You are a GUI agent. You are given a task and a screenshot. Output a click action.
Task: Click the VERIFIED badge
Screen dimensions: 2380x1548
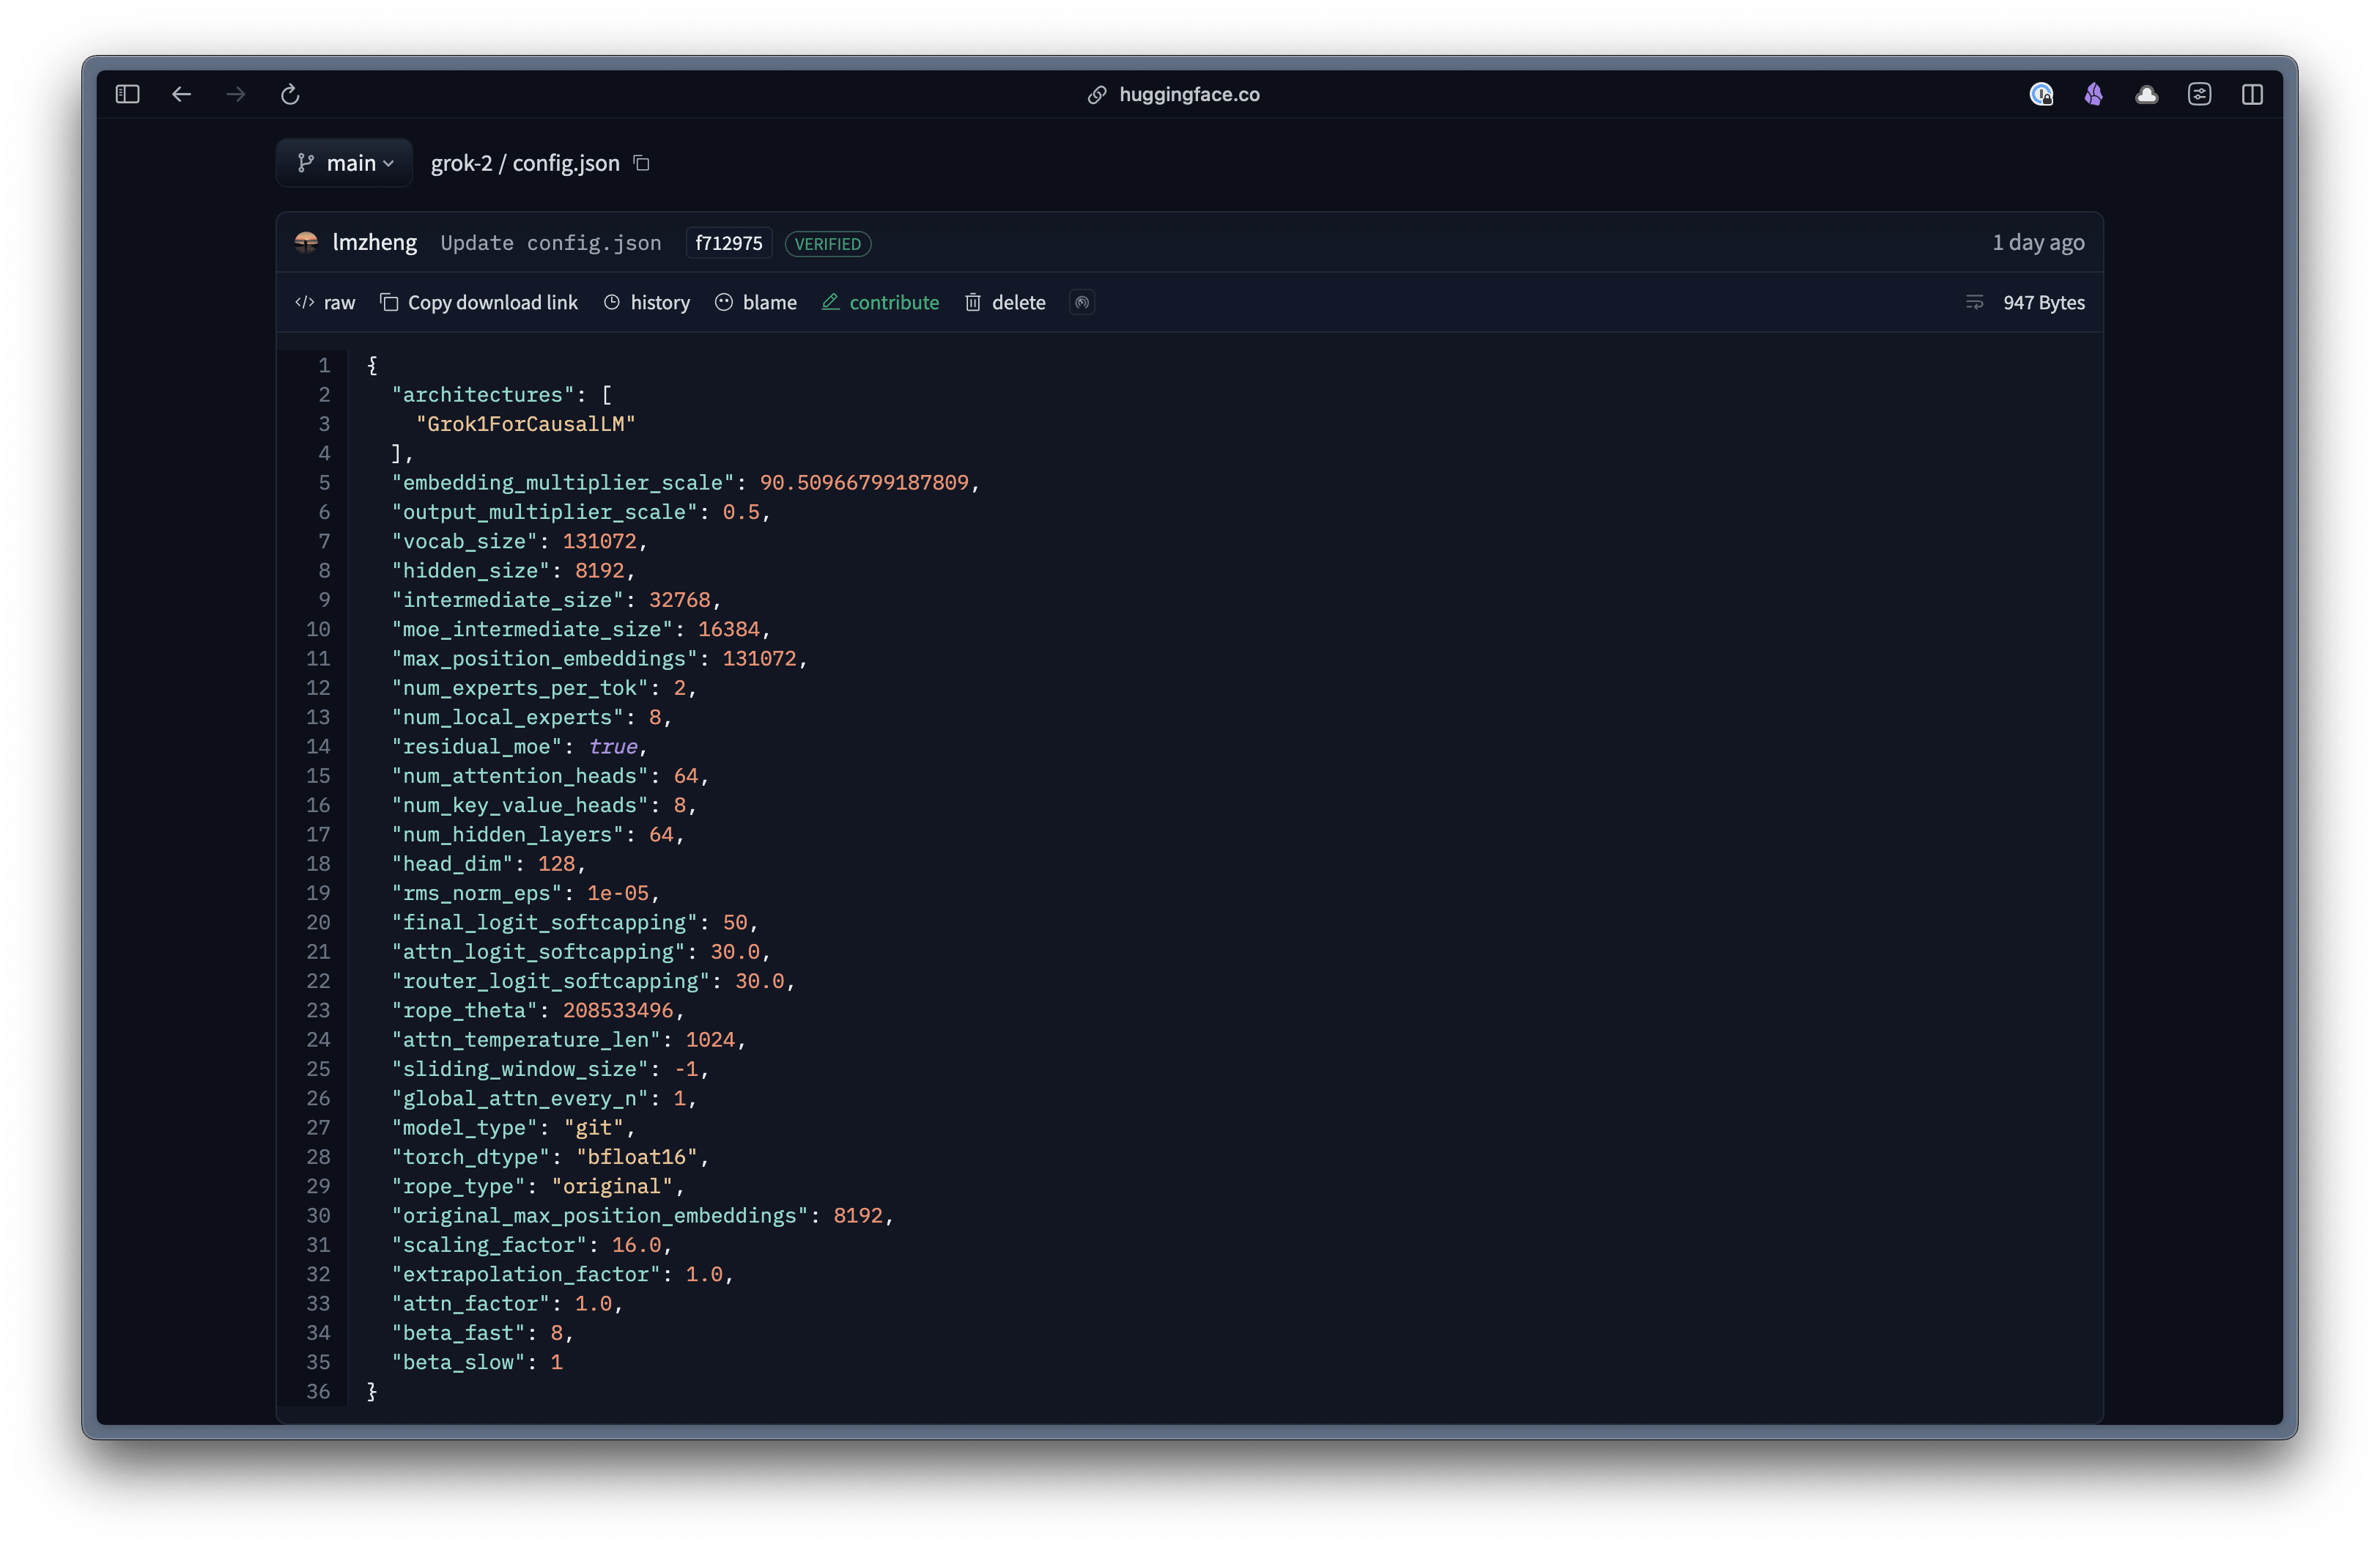pyautogui.click(x=828, y=244)
